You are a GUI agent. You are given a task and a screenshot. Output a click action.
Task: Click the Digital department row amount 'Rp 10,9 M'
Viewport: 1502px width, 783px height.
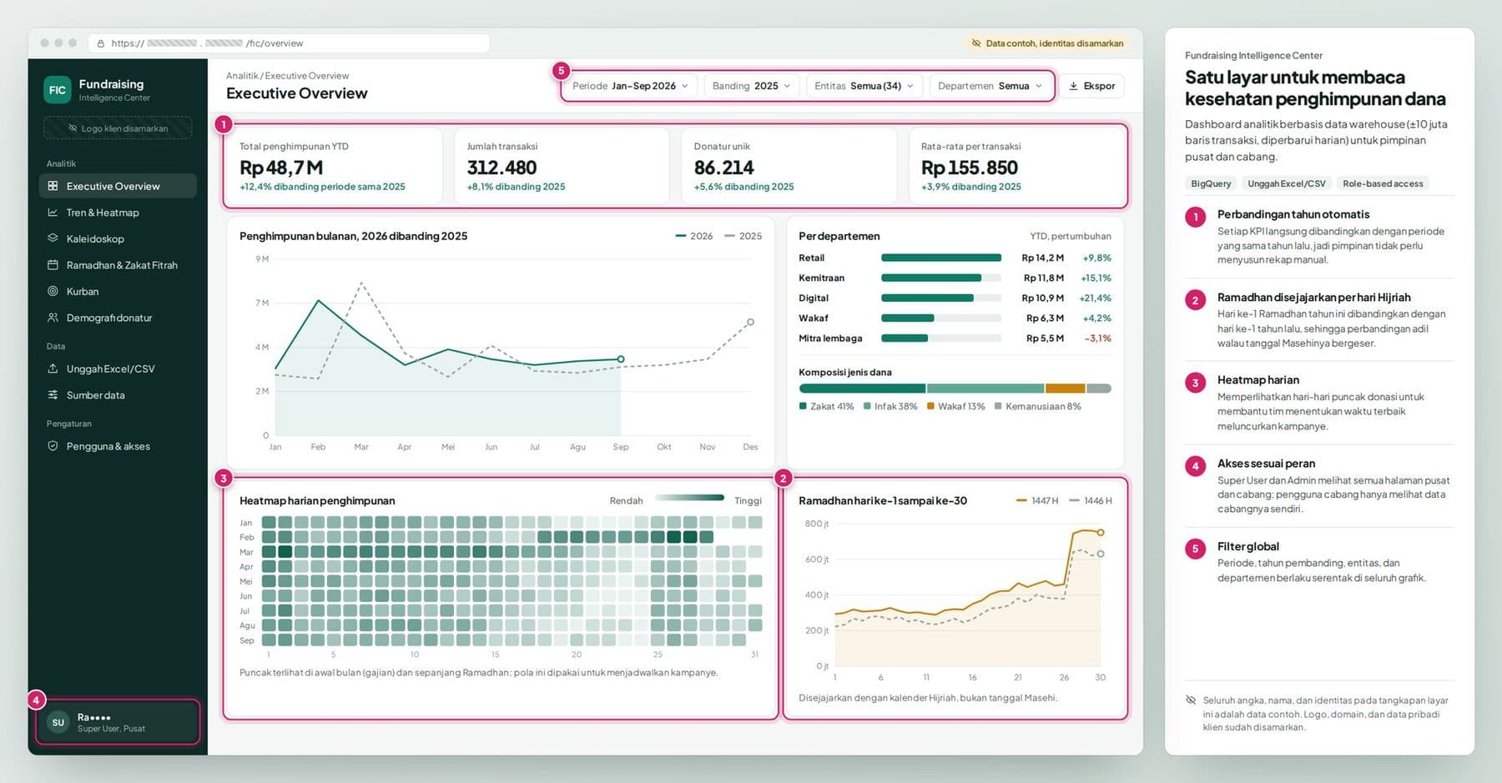pos(1043,298)
